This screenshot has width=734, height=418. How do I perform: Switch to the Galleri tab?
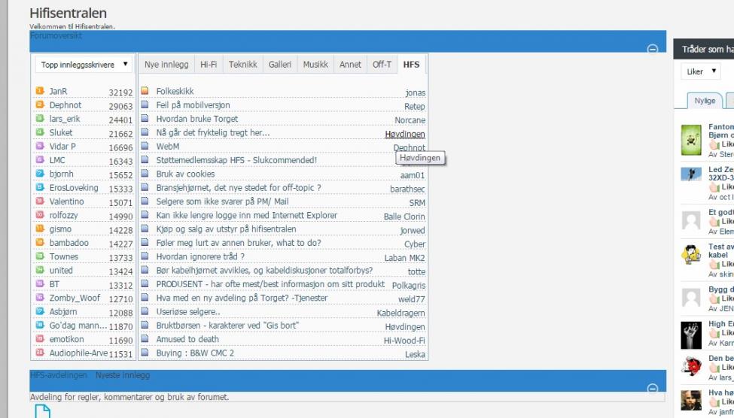tap(279, 65)
